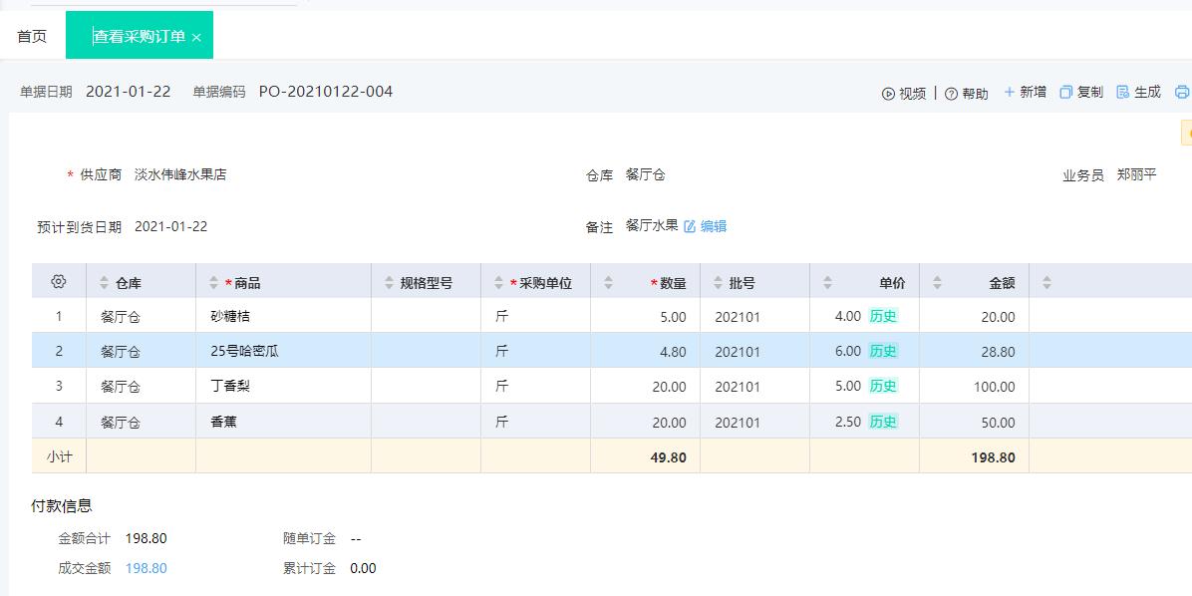Click the 编辑 link next to remarks
1192x596 pixels.
tap(714, 226)
